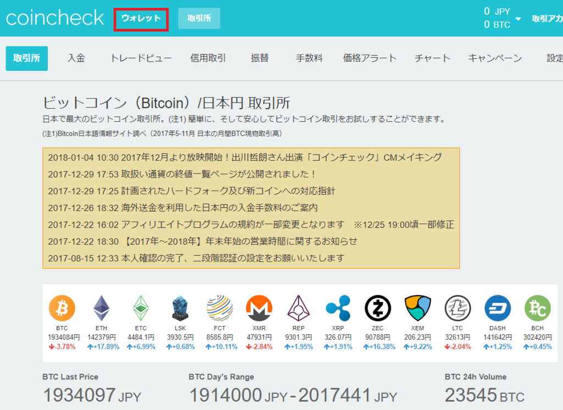The width and height of the screenshot is (563, 410).
Task: Open the トレードビュー tab
Action: (141, 58)
